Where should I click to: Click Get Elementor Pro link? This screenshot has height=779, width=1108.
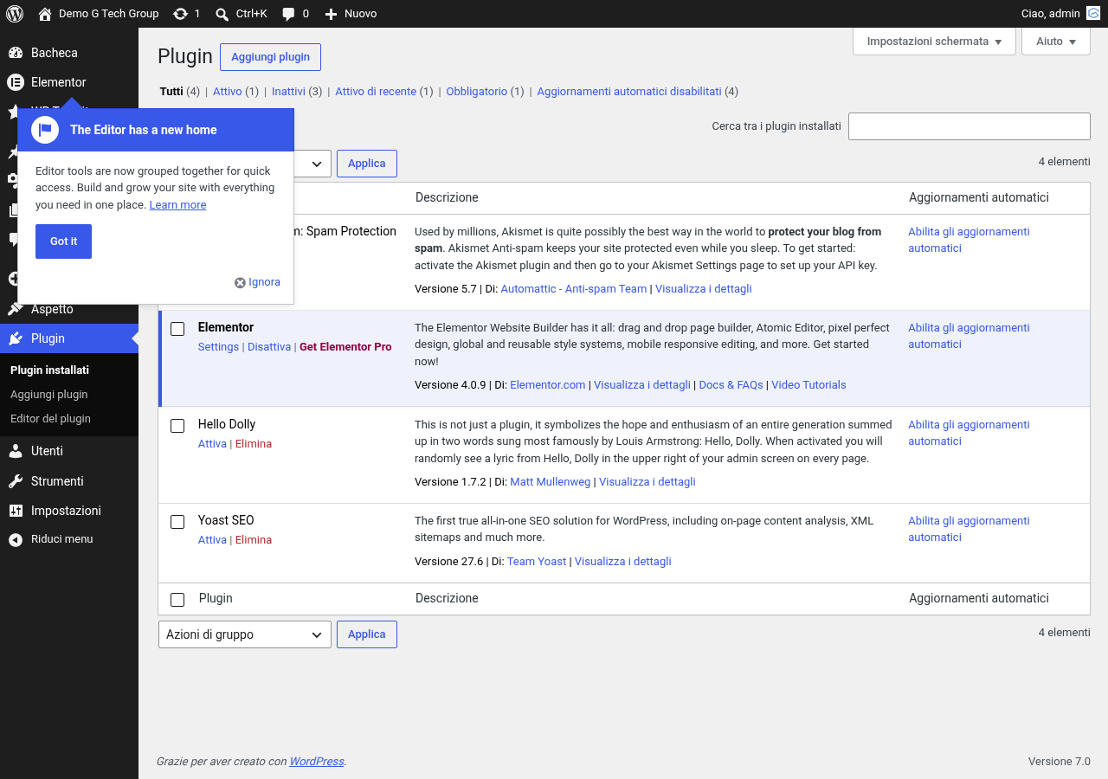pyautogui.click(x=345, y=347)
